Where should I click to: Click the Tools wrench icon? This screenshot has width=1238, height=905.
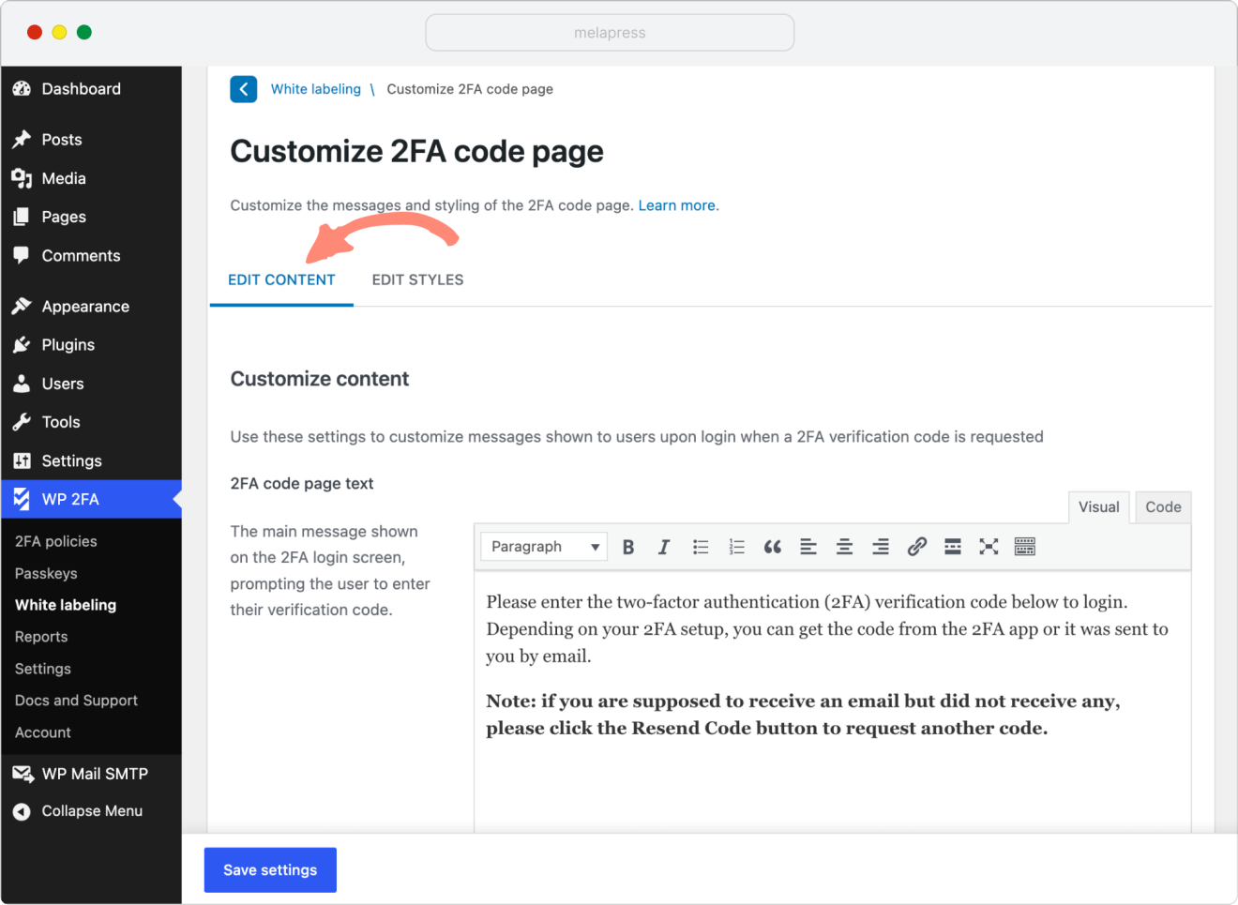point(22,422)
